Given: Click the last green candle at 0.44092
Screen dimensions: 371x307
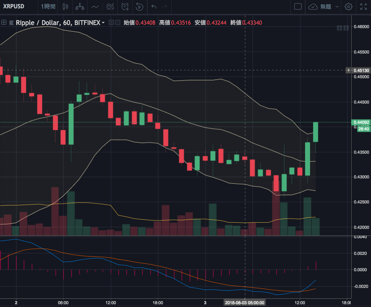Looking at the screenshot, I should tap(316, 132).
